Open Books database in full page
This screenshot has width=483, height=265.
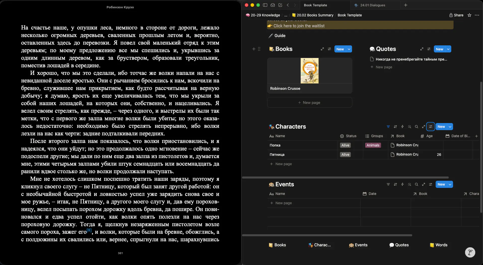tap(322, 49)
